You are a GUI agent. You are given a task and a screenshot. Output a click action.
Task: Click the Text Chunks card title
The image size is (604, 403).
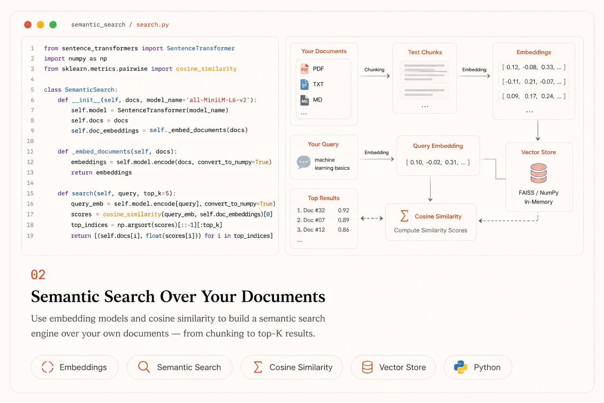[425, 52]
